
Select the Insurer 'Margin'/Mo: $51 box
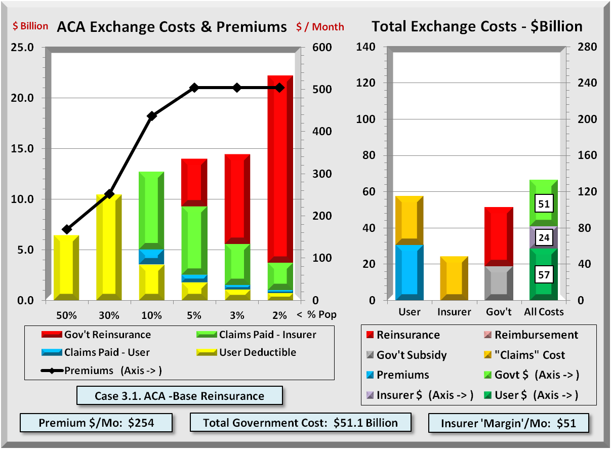509,423
